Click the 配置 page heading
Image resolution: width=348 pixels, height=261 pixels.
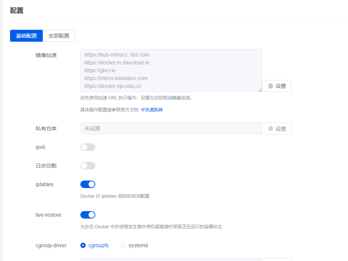[17, 10]
